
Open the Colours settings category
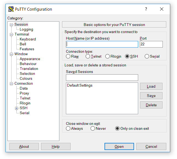tap(26, 79)
